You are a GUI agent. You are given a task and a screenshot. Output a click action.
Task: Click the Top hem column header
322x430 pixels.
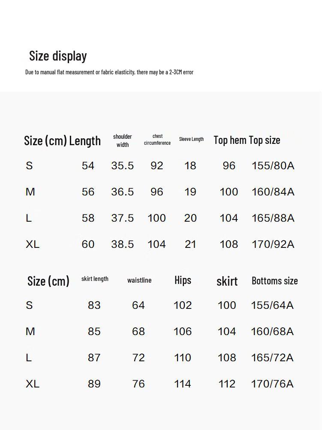click(230, 140)
